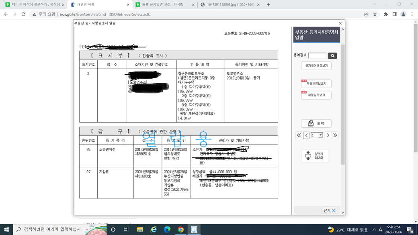418x235 pixels.
Task: Click the 창크기 최대화 button
Action: tap(316, 155)
